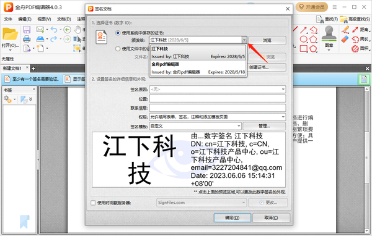The width and height of the screenshot is (372, 236).
Task: Click the 查找(F) find button
Action: [x=327, y=19]
